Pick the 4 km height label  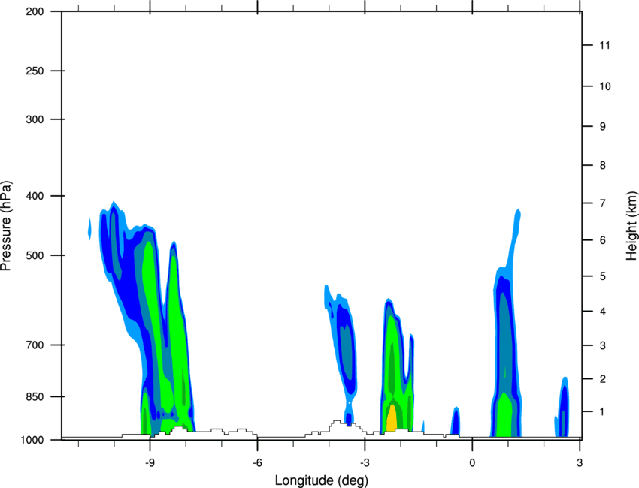tap(603, 312)
